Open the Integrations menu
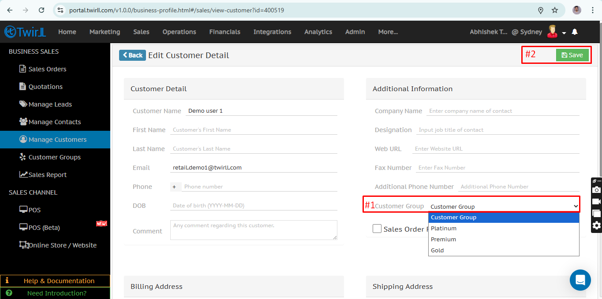Viewport: 602px width, 299px height. (272, 32)
